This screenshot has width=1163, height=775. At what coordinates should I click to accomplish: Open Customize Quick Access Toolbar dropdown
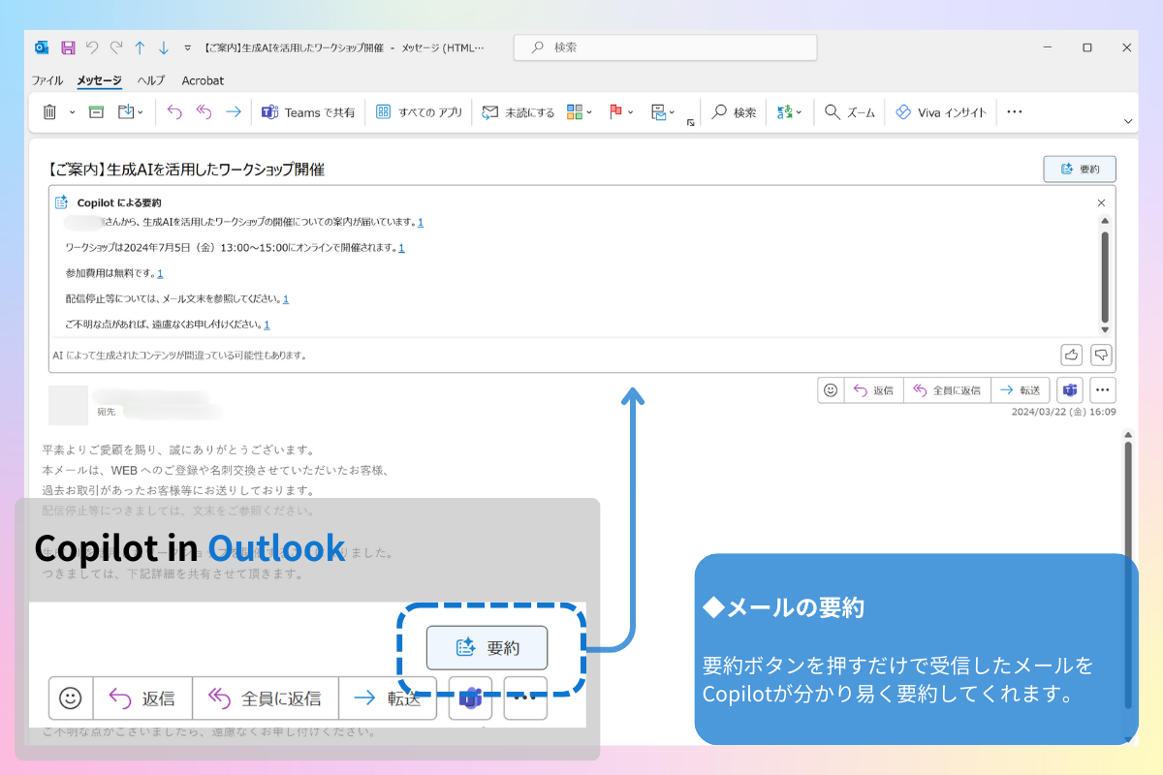pos(187,47)
